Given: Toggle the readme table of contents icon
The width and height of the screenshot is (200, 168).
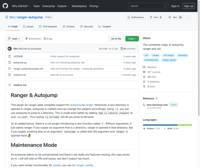Looking at the screenshot, I should (9, 85).
